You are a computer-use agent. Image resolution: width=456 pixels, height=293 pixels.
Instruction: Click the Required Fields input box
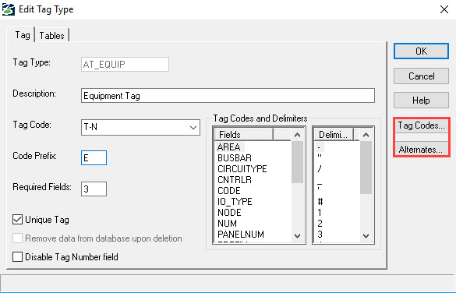coord(94,189)
